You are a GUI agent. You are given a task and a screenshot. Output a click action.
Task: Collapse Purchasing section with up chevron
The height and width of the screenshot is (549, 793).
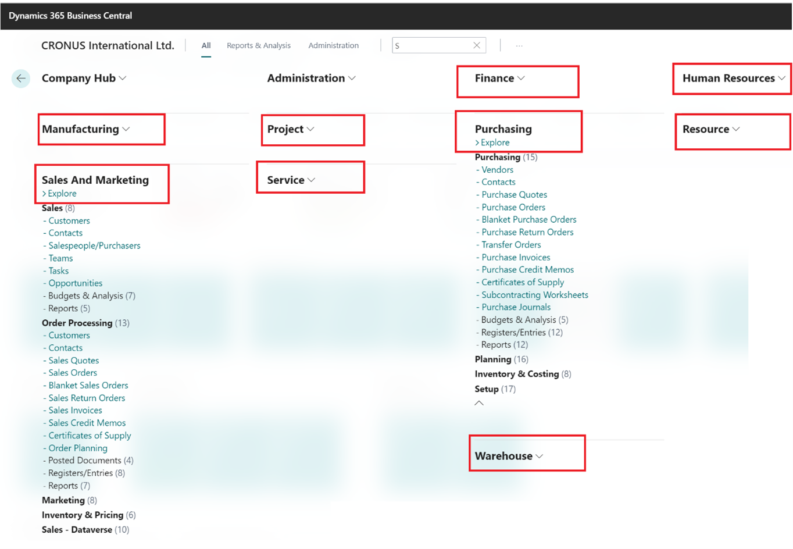pyautogui.click(x=479, y=403)
